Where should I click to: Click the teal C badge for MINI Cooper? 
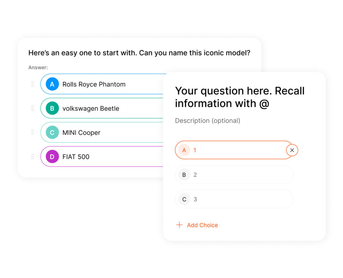[x=52, y=132]
